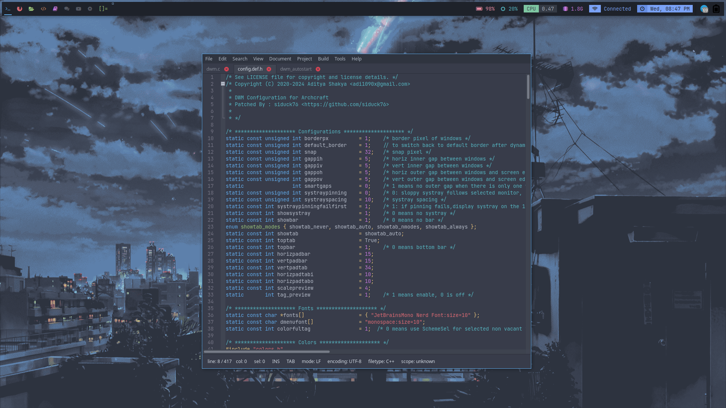The image size is (726, 408).
Task: Close the config.def.h tab
Action: (269, 69)
